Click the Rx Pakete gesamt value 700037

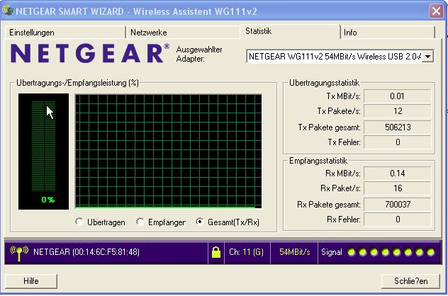[397, 204]
